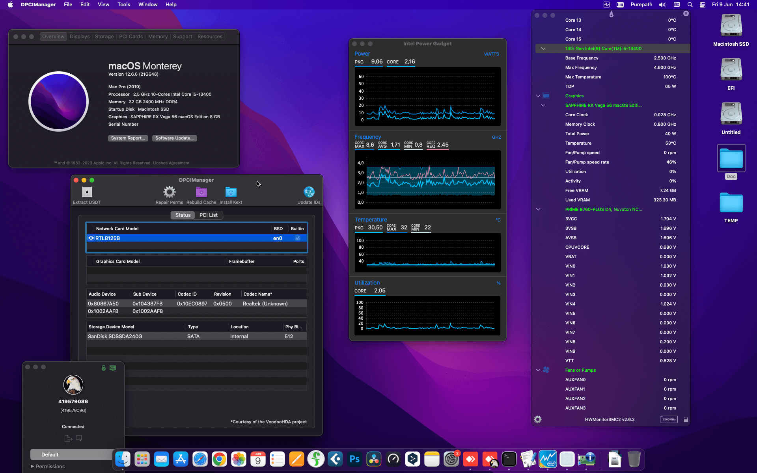This screenshot has width=757, height=473.
Task: Select the Realtek (Unknown) codec row
Action: click(x=196, y=304)
